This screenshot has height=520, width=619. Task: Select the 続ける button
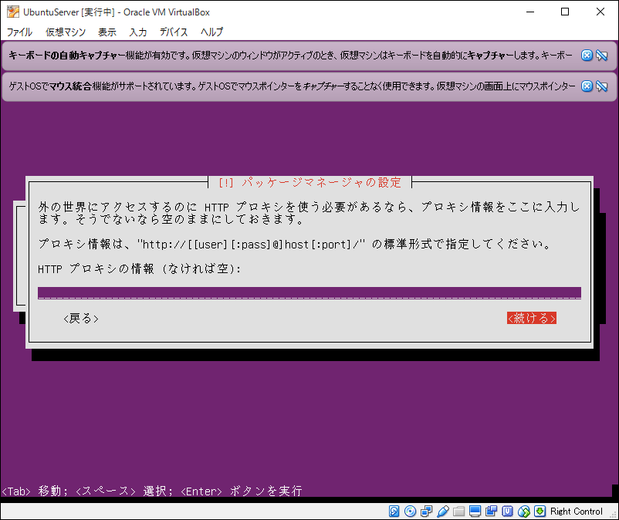[531, 317]
